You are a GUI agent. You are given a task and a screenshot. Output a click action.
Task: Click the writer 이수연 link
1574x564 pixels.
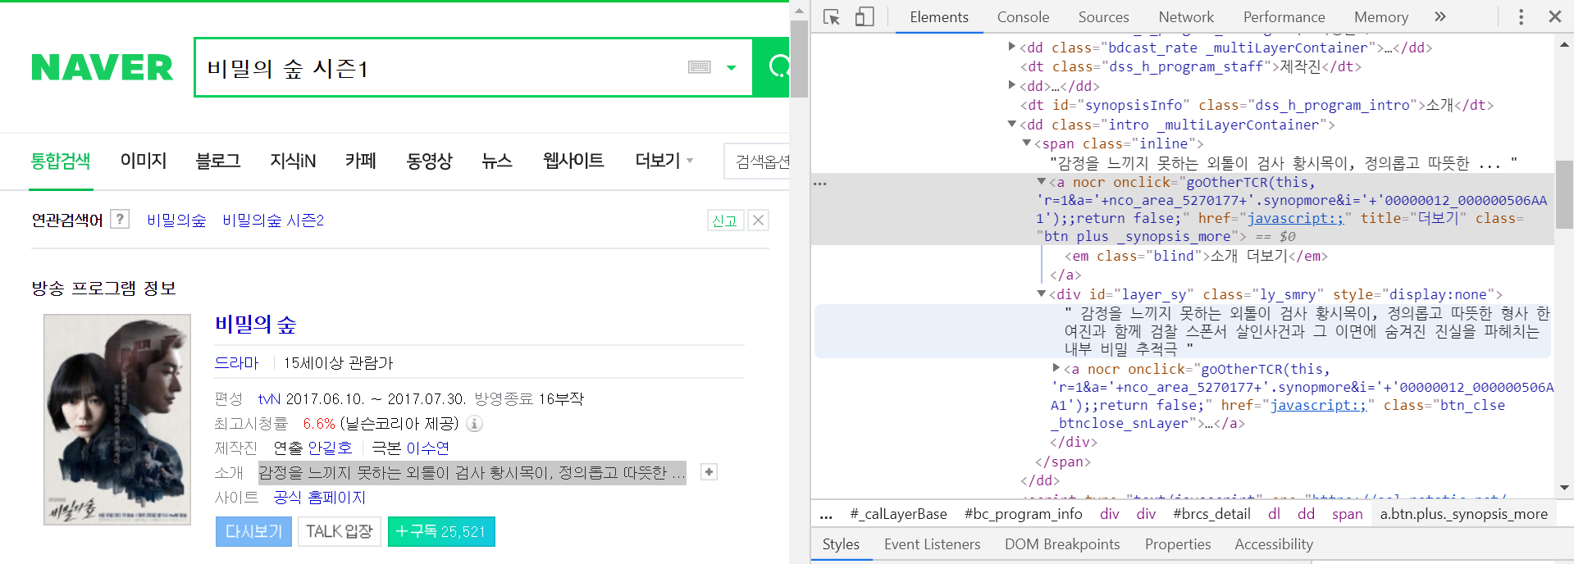tap(427, 448)
